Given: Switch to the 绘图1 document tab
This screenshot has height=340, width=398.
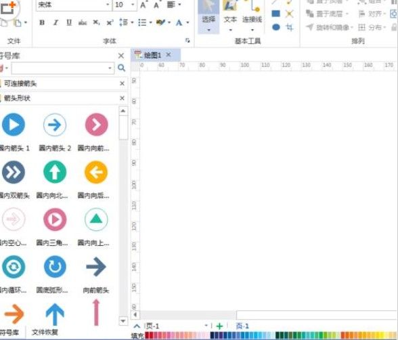Looking at the screenshot, I should coord(152,55).
